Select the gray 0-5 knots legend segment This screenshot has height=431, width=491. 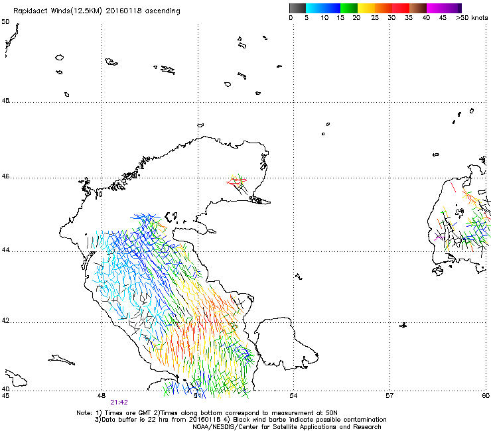pyautogui.click(x=297, y=8)
